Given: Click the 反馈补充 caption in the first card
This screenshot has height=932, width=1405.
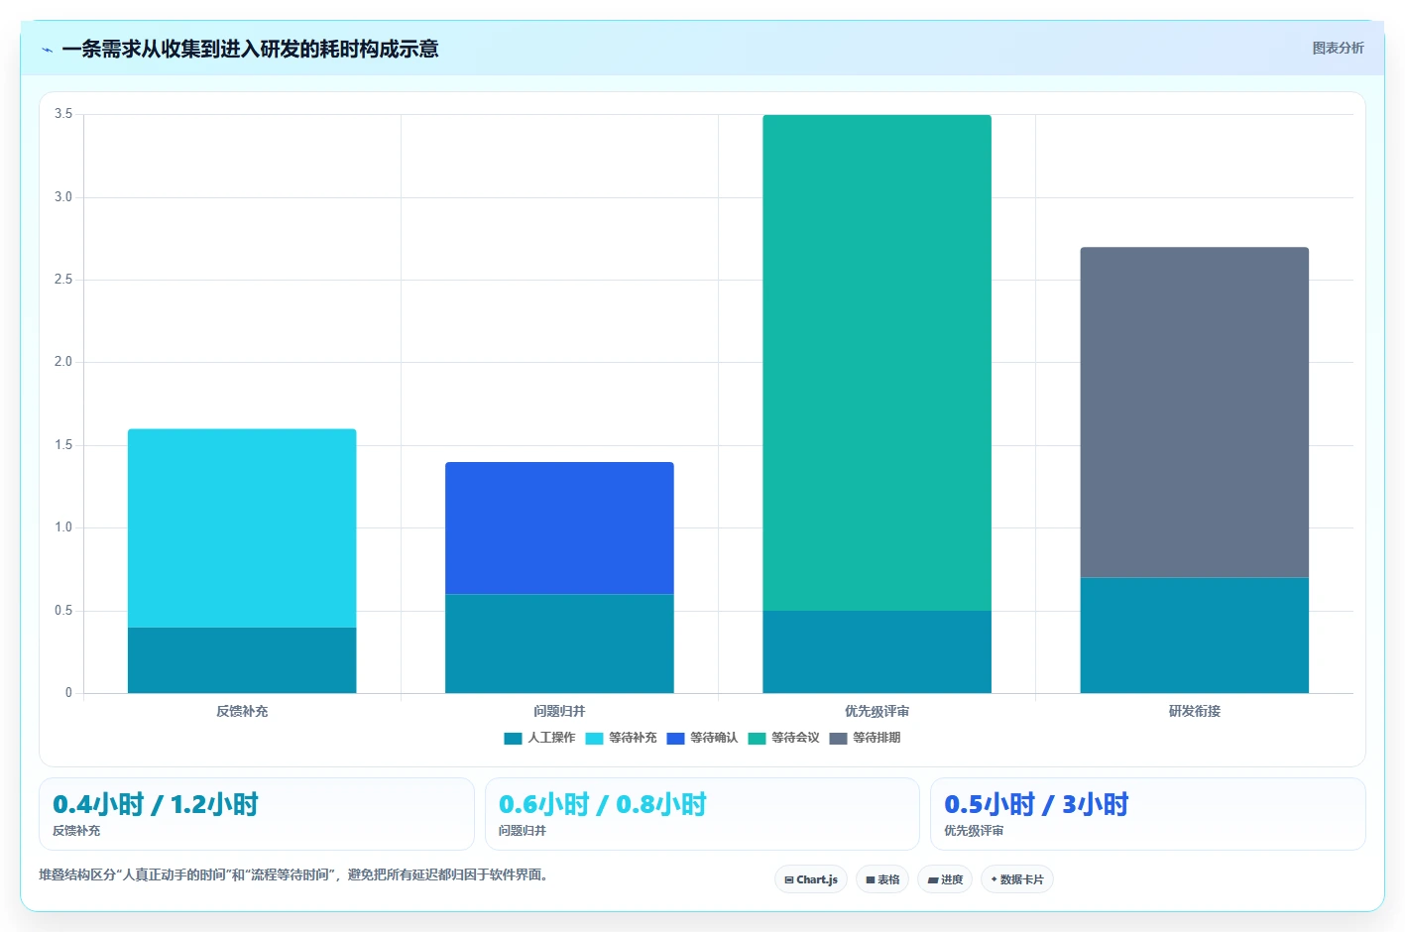Looking at the screenshot, I should click(76, 831).
